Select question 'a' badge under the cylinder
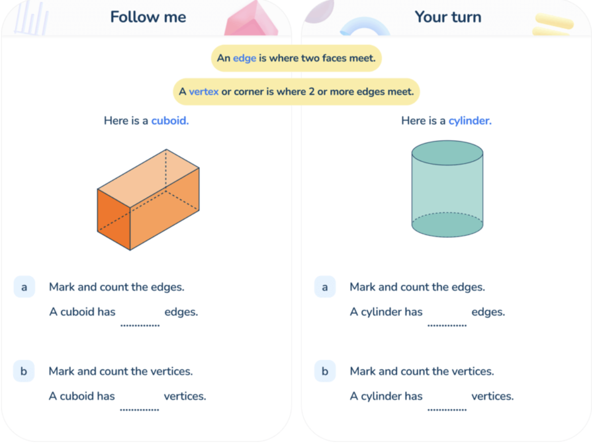 coord(325,287)
